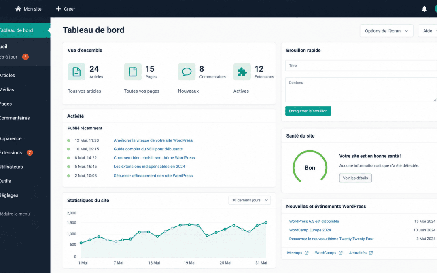Open the 30 derniers jours period selector

click(x=249, y=200)
